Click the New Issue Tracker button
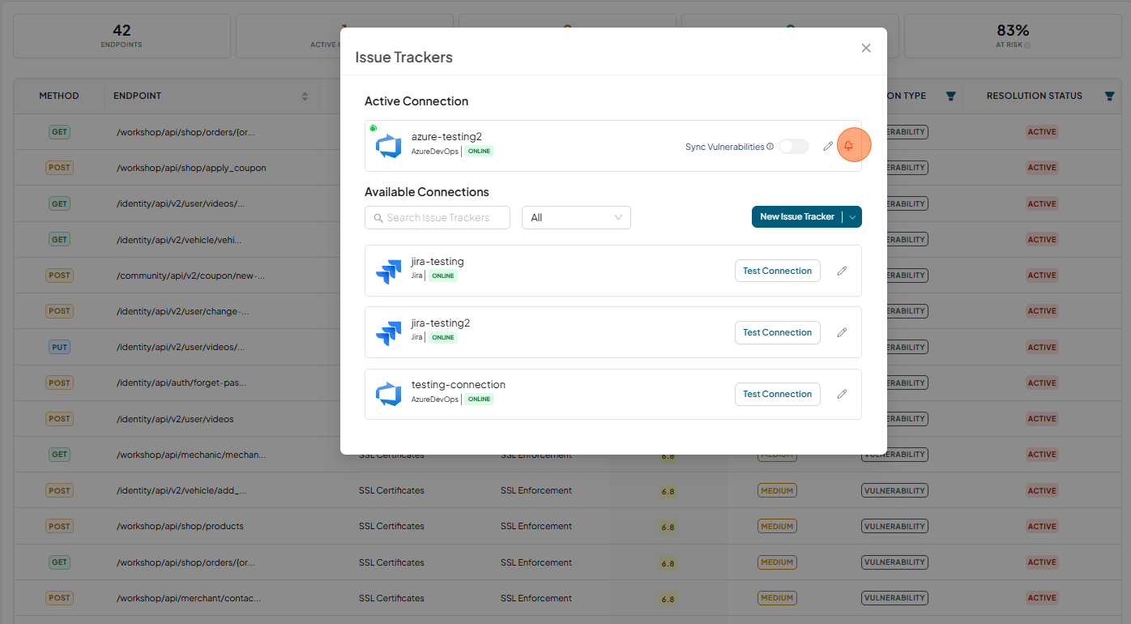The height and width of the screenshot is (624, 1131). click(x=797, y=217)
